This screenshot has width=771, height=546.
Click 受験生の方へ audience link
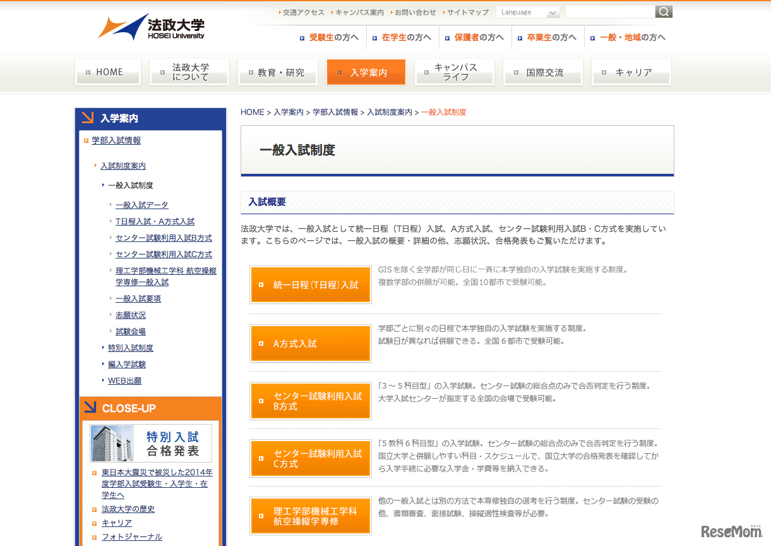pyautogui.click(x=333, y=37)
